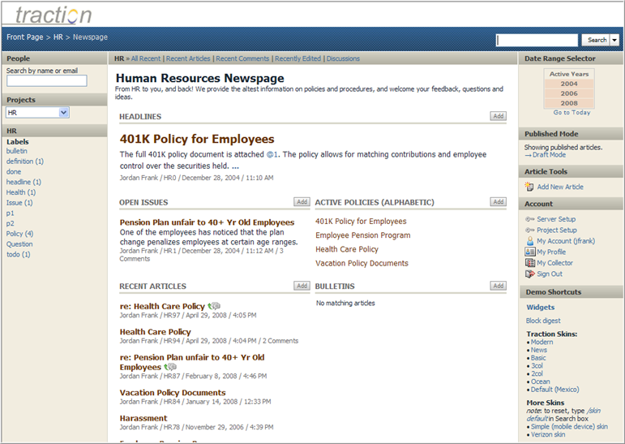Click reply icon beside 're: Health Care Policy'
625x444 pixels.
coord(214,306)
